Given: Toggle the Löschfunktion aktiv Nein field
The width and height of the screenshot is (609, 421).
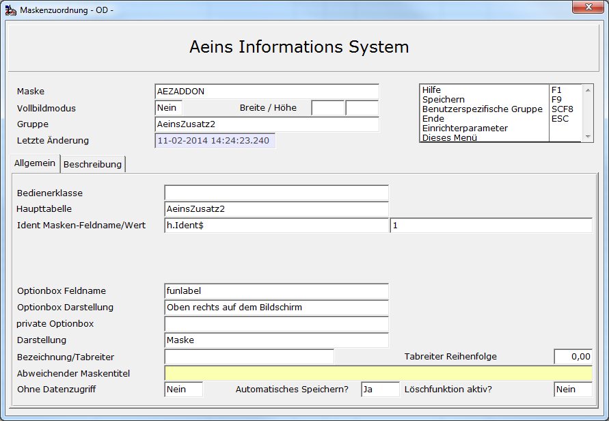Looking at the screenshot, I should click(x=573, y=389).
